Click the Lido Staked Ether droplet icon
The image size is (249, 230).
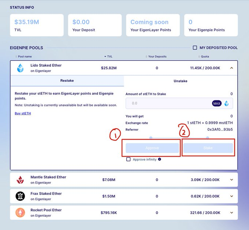[x=21, y=68]
